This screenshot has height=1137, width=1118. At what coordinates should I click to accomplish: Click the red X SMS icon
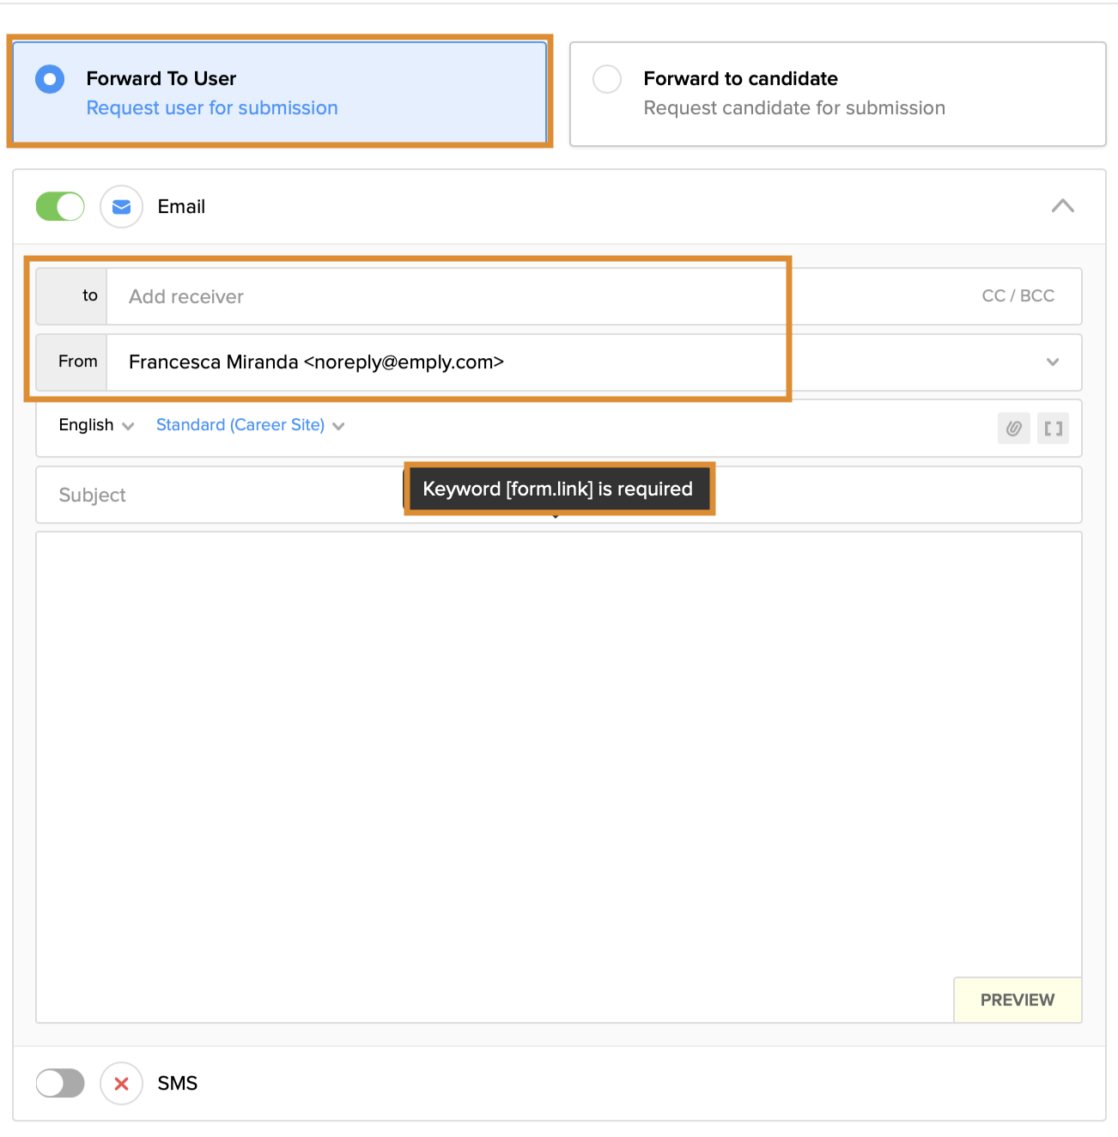point(121,1084)
